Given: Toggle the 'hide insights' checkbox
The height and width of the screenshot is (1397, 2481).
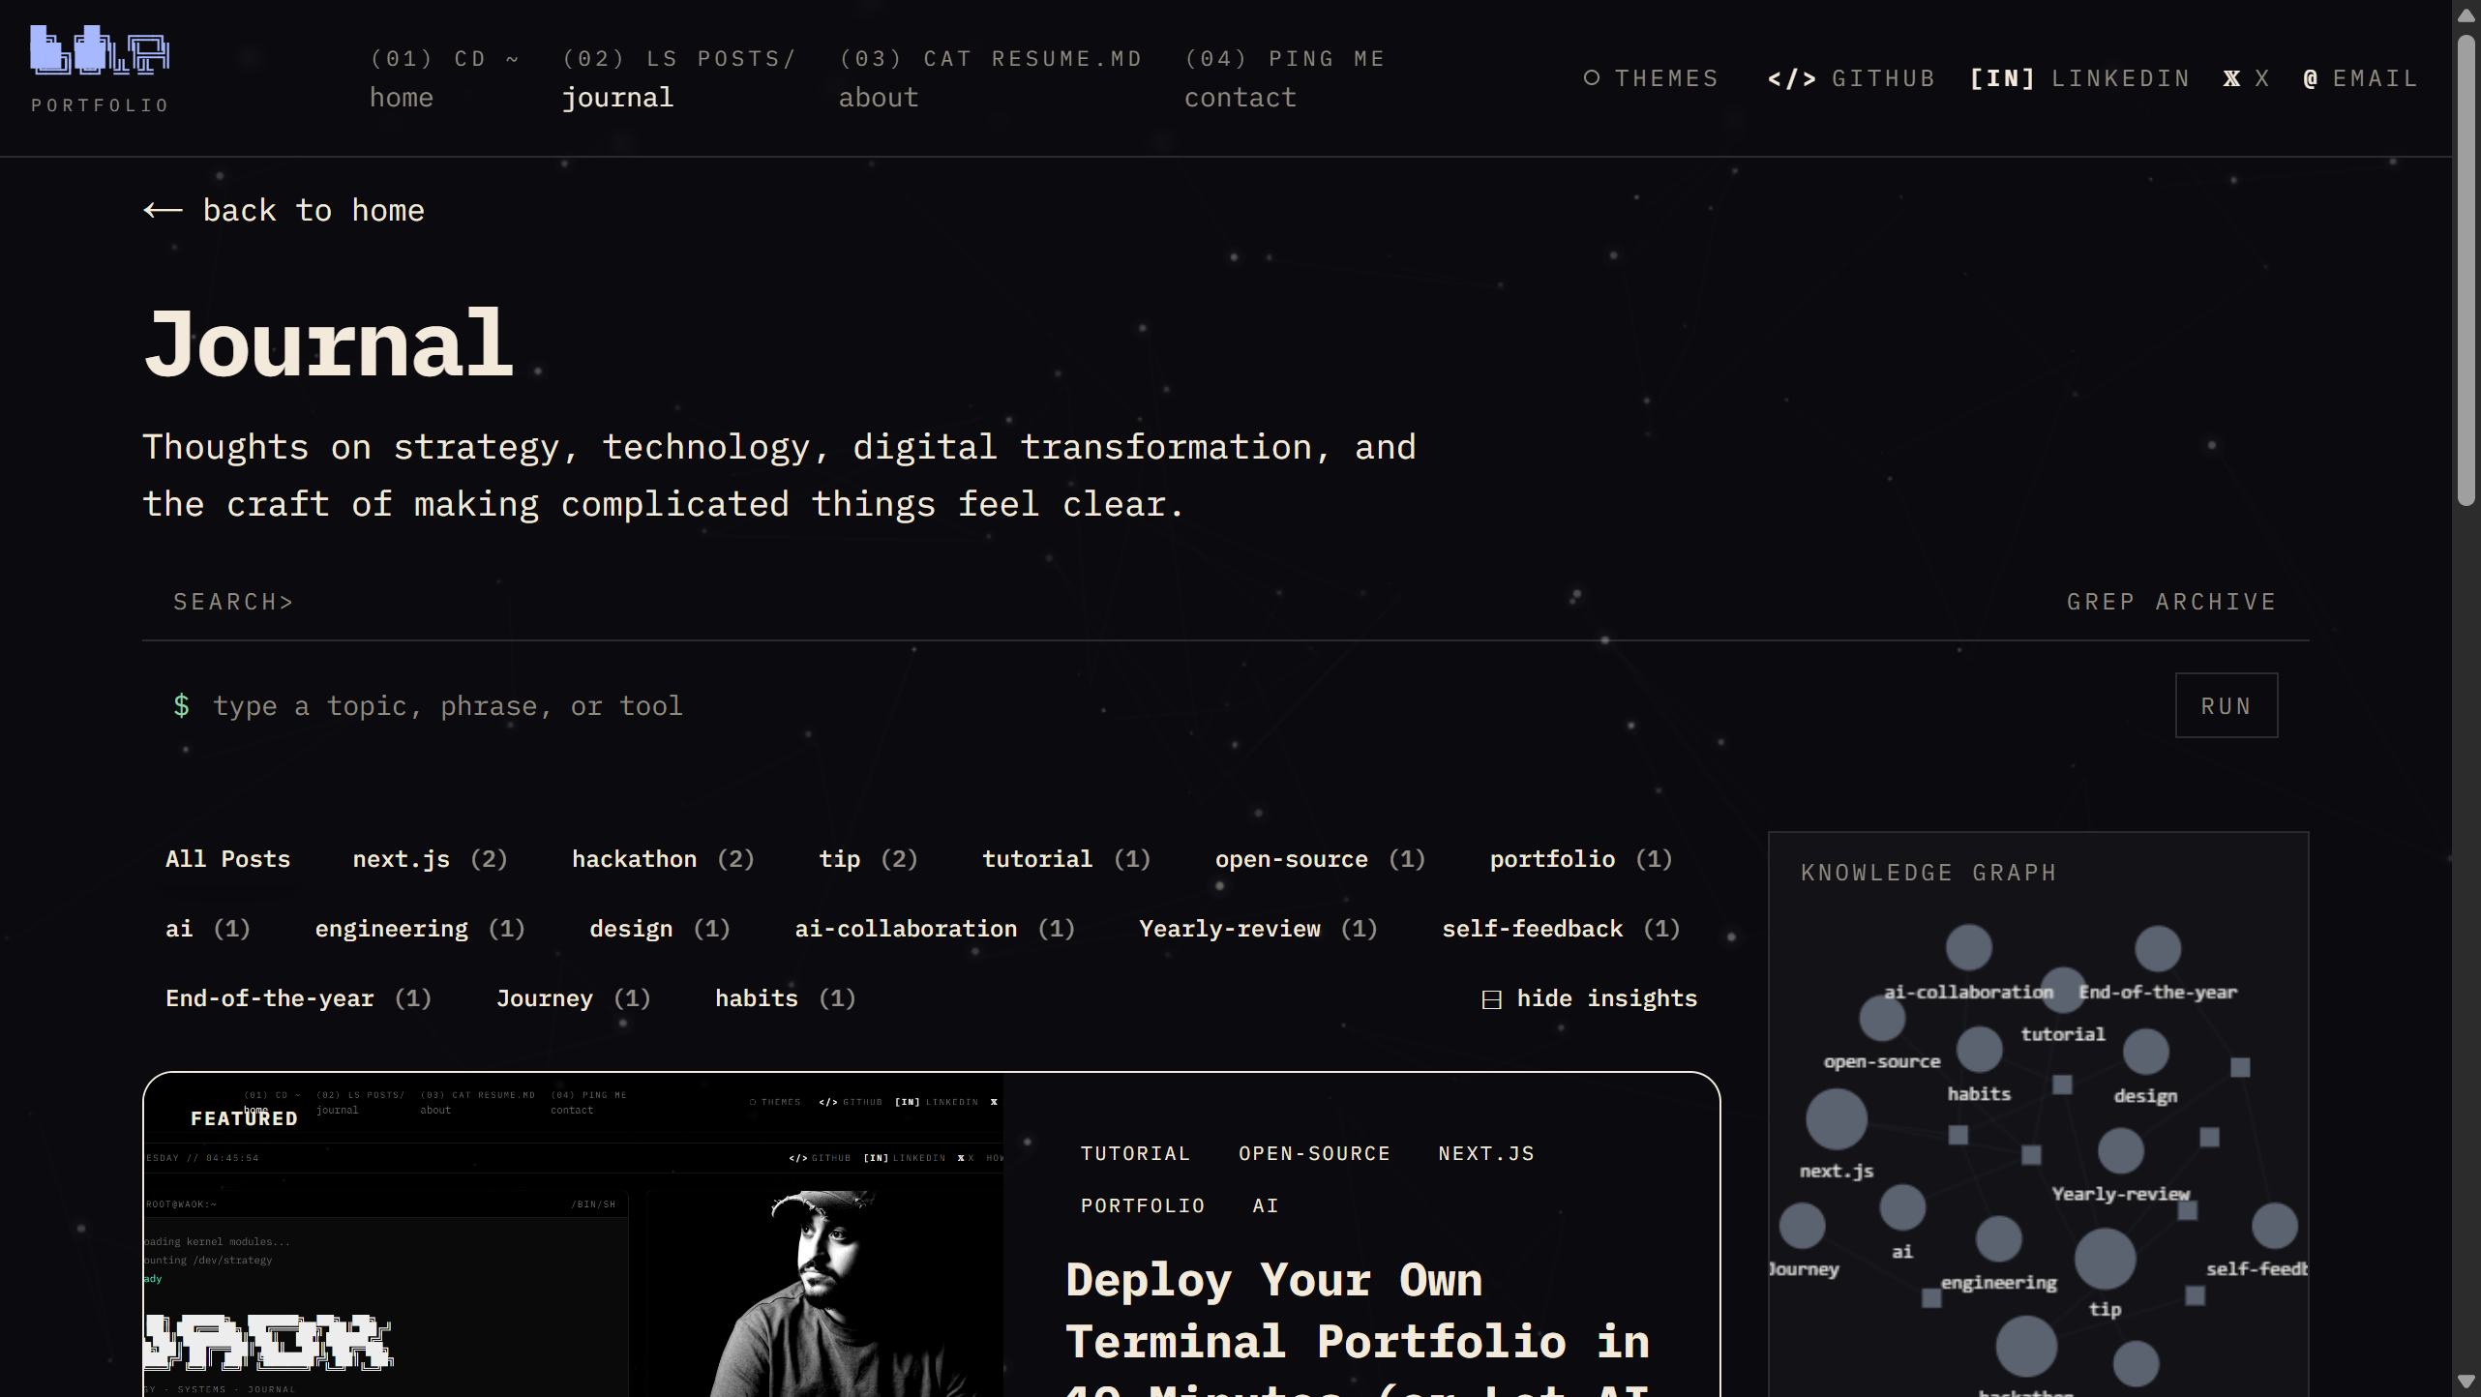Looking at the screenshot, I should pos(1491,999).
